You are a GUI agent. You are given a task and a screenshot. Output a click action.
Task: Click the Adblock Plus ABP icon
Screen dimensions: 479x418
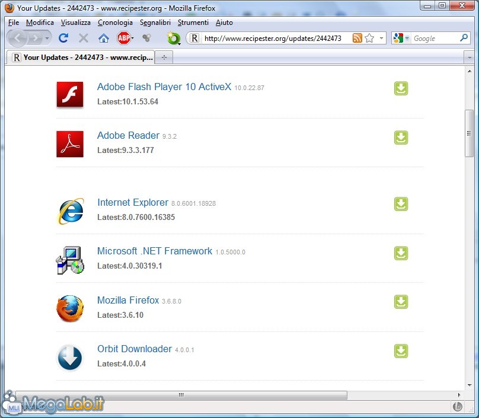tap(123, 38)
